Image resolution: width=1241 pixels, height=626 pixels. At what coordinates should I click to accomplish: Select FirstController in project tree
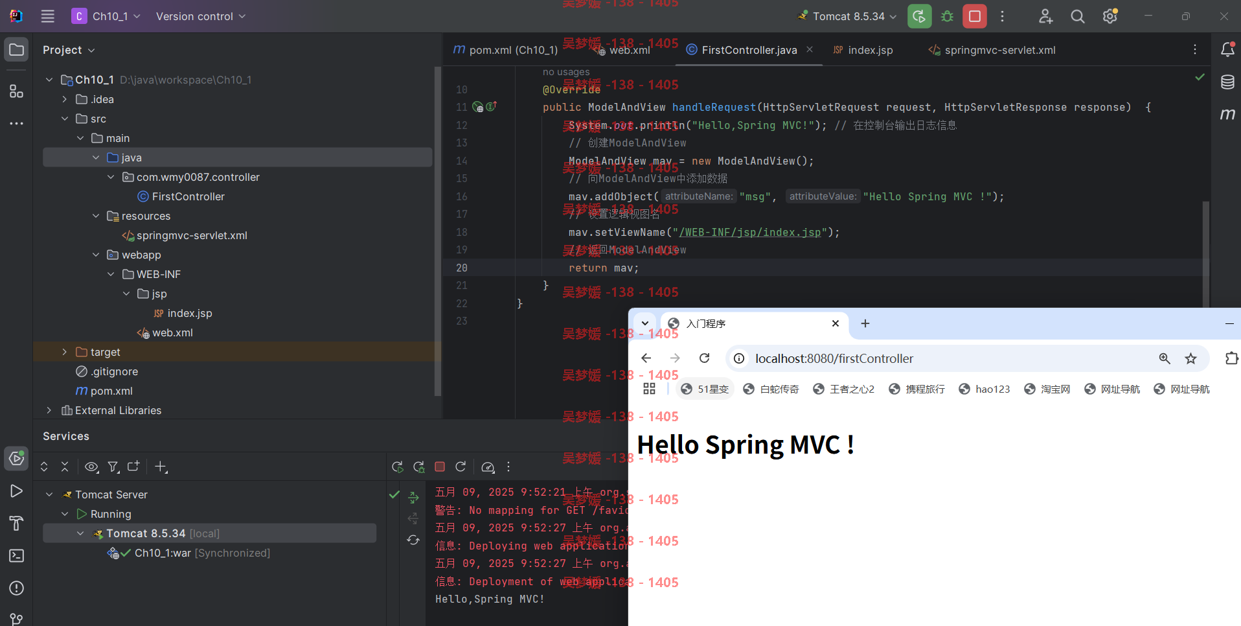click(x=181, y=196)
